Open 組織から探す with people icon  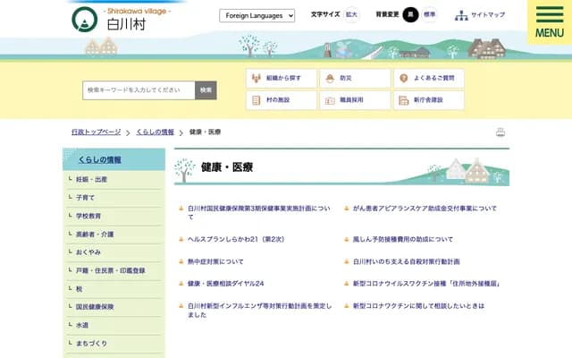coord(281,78)
